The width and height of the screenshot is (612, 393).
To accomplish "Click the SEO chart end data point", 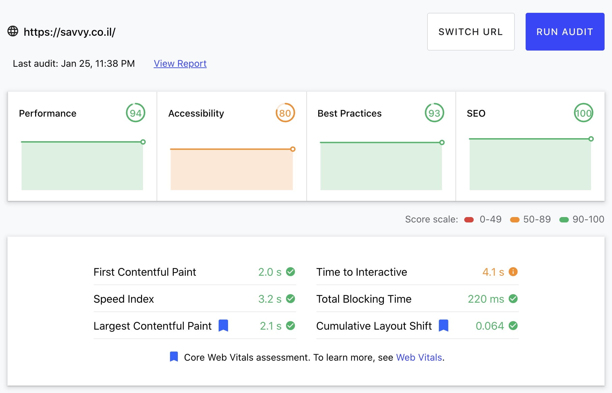I will (591, 139).
